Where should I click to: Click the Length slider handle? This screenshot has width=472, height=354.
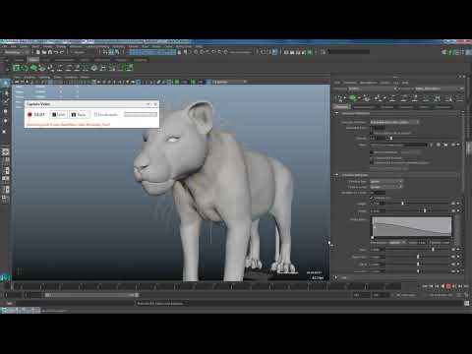(403, 204)
